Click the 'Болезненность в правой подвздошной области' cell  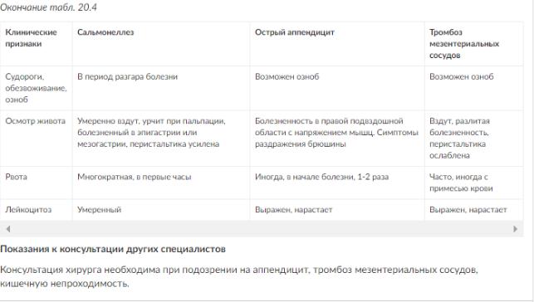[x=336, y=132]
